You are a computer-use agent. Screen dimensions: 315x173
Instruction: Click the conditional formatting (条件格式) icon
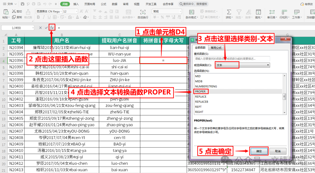click(192, 12)
